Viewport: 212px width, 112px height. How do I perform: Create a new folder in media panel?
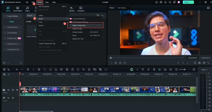coord(4,63)
